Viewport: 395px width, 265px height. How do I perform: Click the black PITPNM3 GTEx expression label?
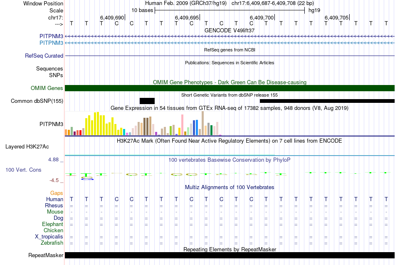tap(51, 124)
